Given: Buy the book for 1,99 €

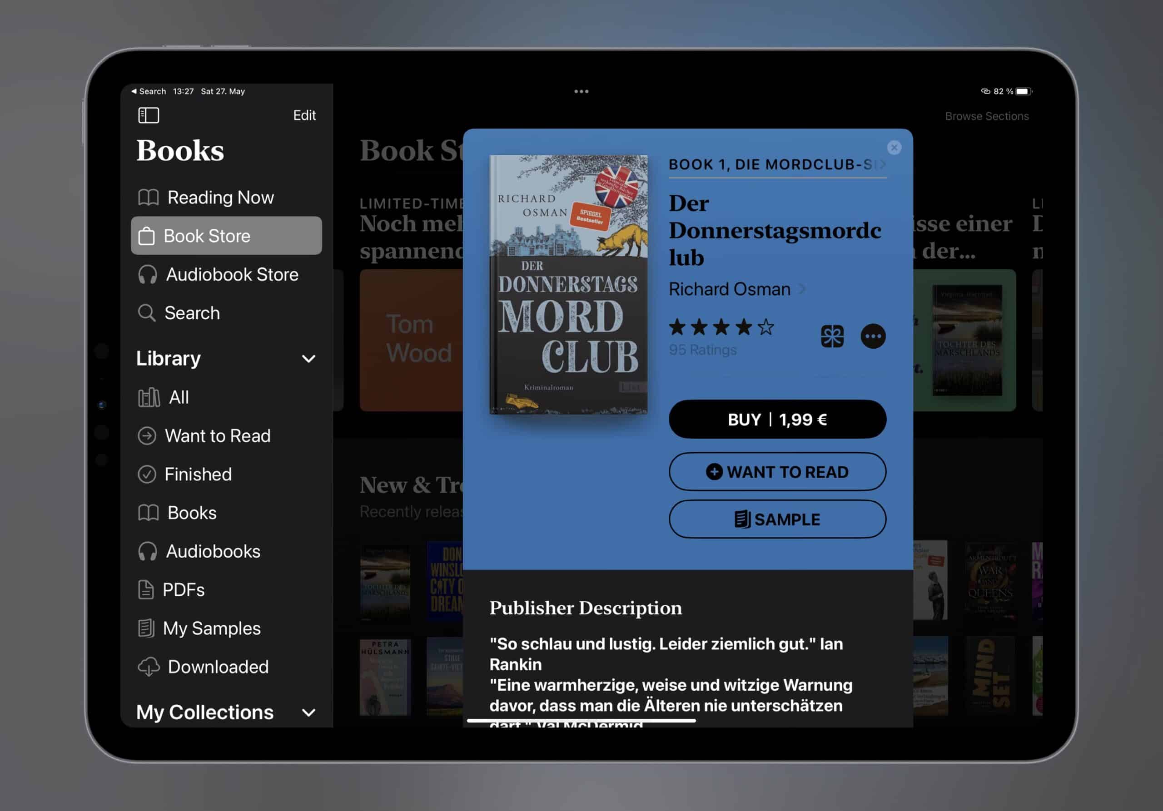Looking at the screenshot, I should pos(777,419).
